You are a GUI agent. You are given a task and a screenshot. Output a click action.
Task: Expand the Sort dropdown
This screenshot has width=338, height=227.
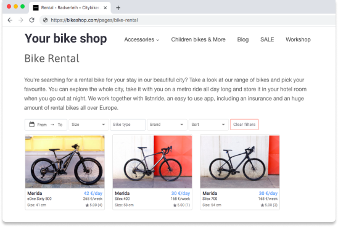point(208,125)
